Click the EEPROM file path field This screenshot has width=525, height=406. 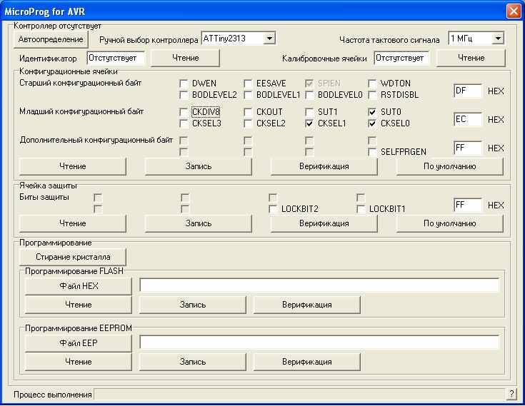[319, 342]
